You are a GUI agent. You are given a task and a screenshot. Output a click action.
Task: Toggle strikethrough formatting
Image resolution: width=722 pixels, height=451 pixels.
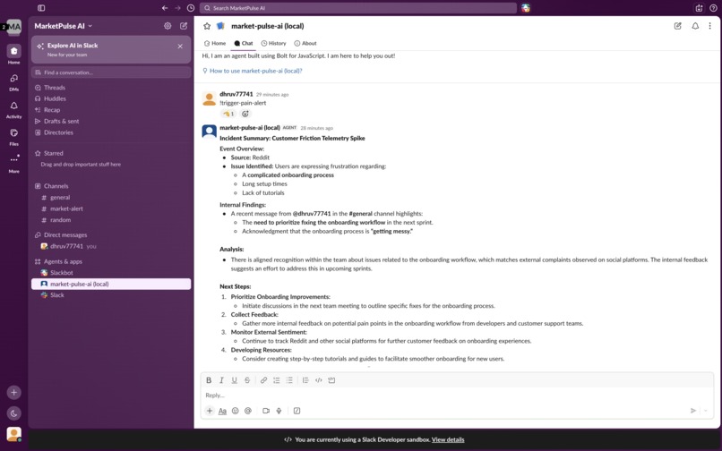[247, 380]
